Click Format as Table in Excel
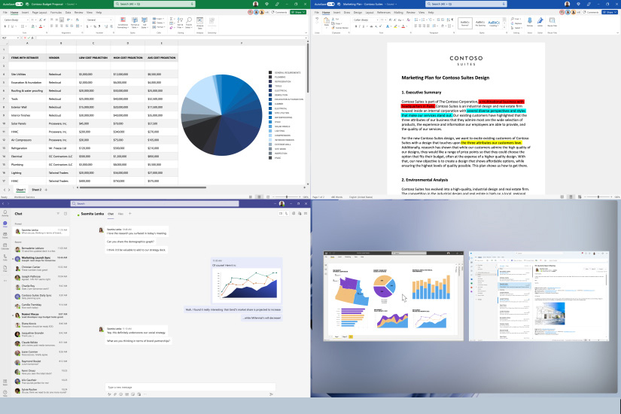This screenshot has height=414, width=621. [135, 22]
